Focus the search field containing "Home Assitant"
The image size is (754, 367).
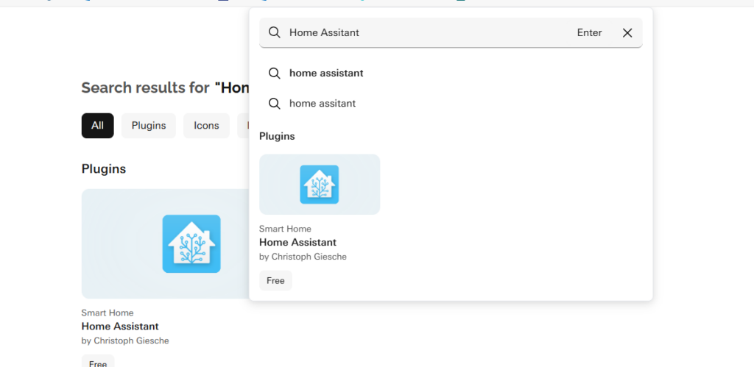427,33
